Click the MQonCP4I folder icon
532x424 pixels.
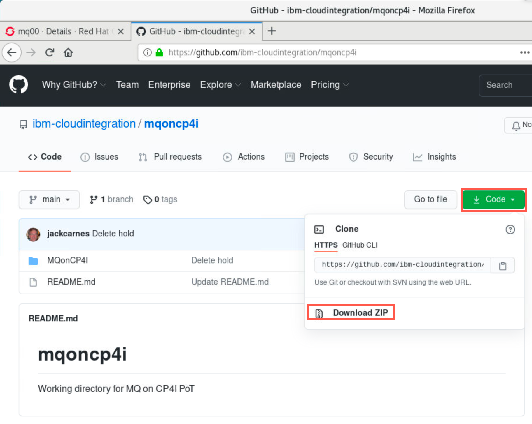33,261
